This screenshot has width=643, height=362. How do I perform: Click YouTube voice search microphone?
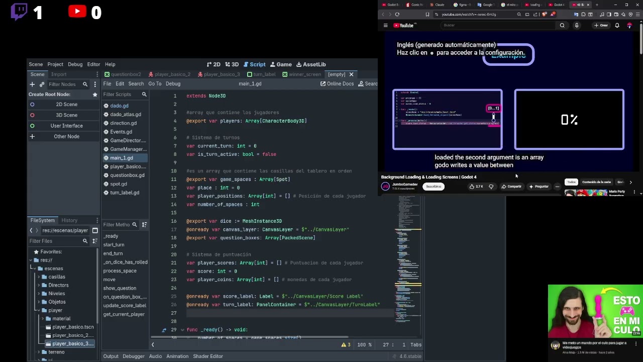577,25
